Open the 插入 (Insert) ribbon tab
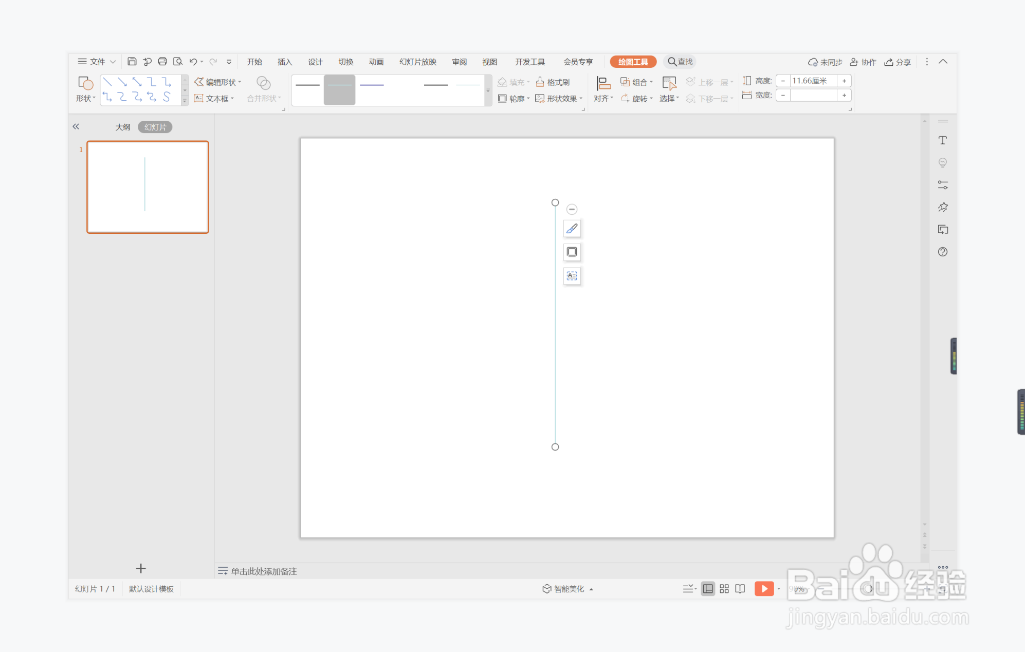Screen dimensions: 1025x652 [284, 62]
